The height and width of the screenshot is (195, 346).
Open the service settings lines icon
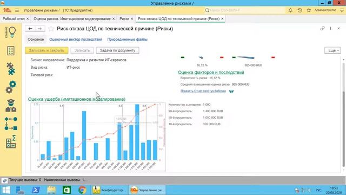point(342,10)
